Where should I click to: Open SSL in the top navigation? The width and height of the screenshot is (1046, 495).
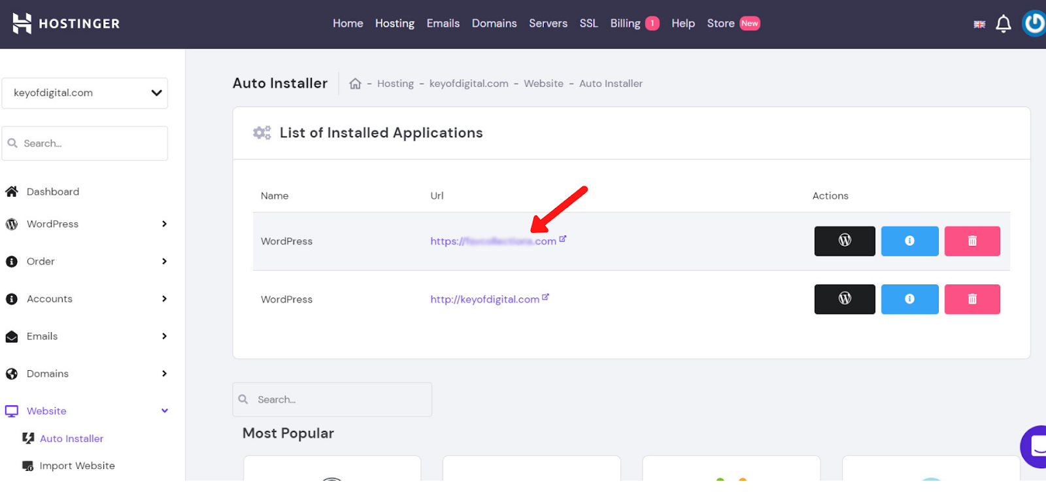(588, 24)
